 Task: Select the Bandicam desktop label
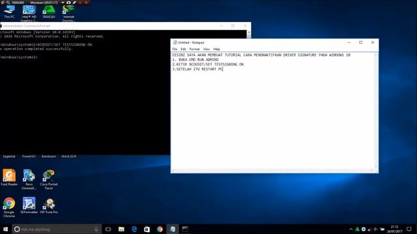coord(49,157)
